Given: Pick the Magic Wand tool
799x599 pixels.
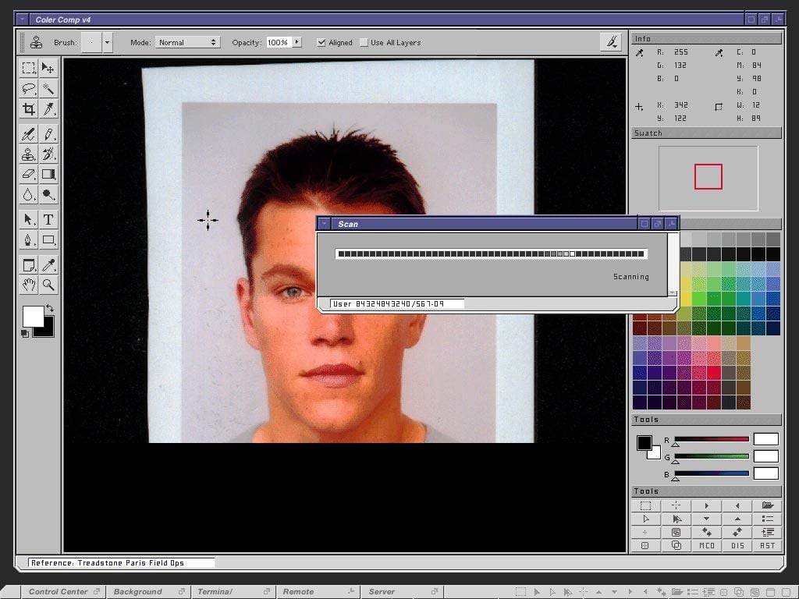Looking at the screenshot, I should pyautogui.click(x=48, y=89).
